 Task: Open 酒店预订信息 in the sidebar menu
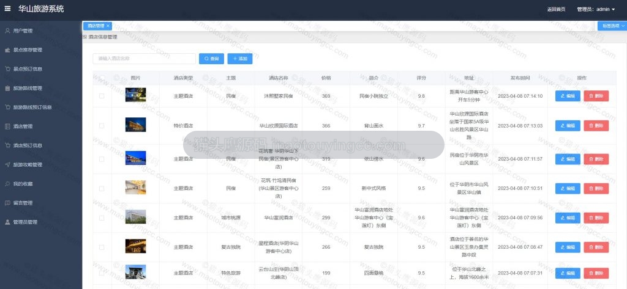41,145
